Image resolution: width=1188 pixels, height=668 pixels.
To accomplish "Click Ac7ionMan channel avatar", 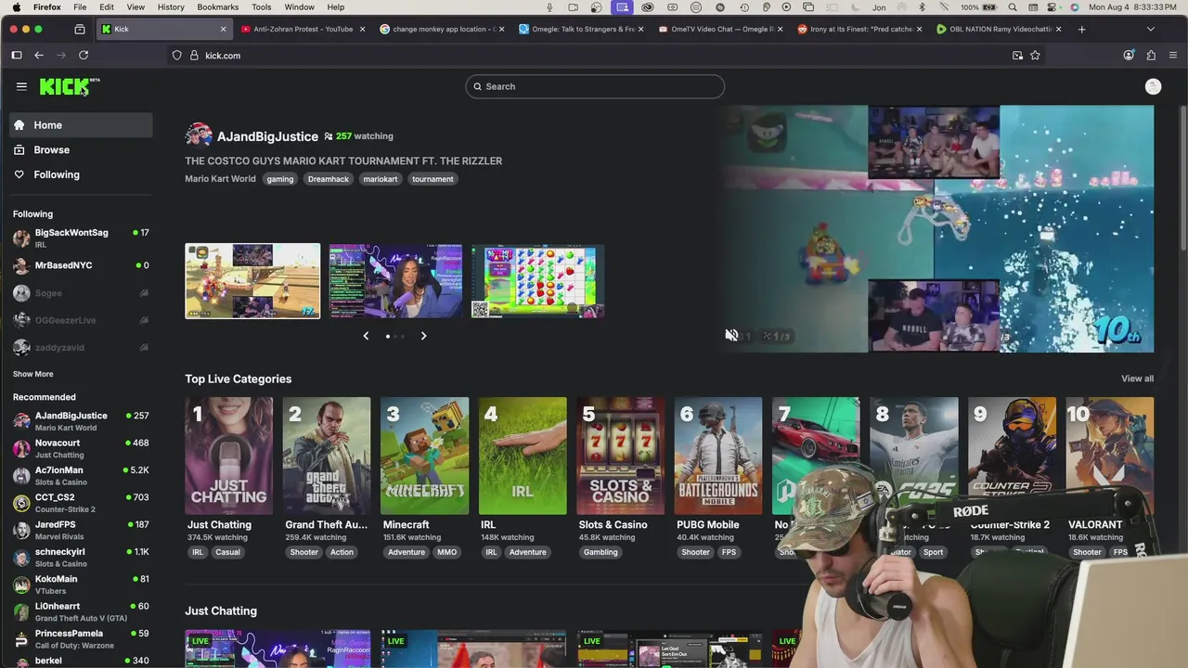I will pos(21,476).
